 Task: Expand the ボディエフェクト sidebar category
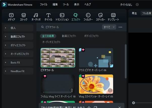pos(6,45)
